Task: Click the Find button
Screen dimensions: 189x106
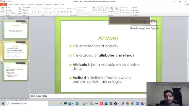Action: [135, 7]
